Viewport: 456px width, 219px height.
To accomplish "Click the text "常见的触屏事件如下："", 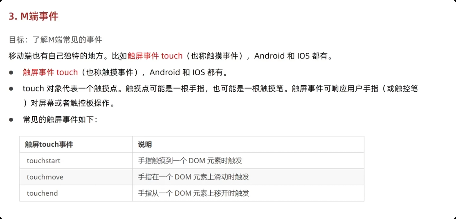I will click(x=60, y=119).
